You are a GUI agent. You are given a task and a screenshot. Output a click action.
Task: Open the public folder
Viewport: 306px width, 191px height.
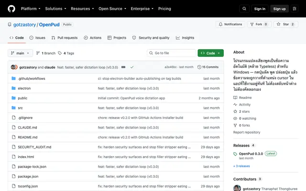click(22, 98)
